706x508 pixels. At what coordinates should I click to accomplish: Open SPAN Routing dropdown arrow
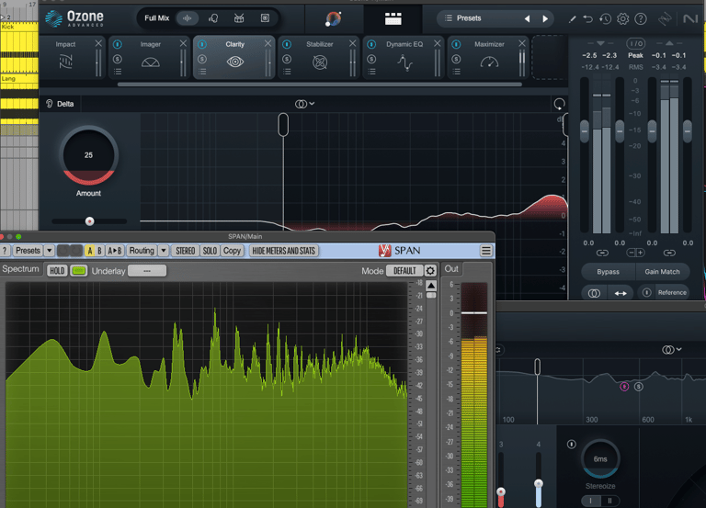tap(164, 251)
